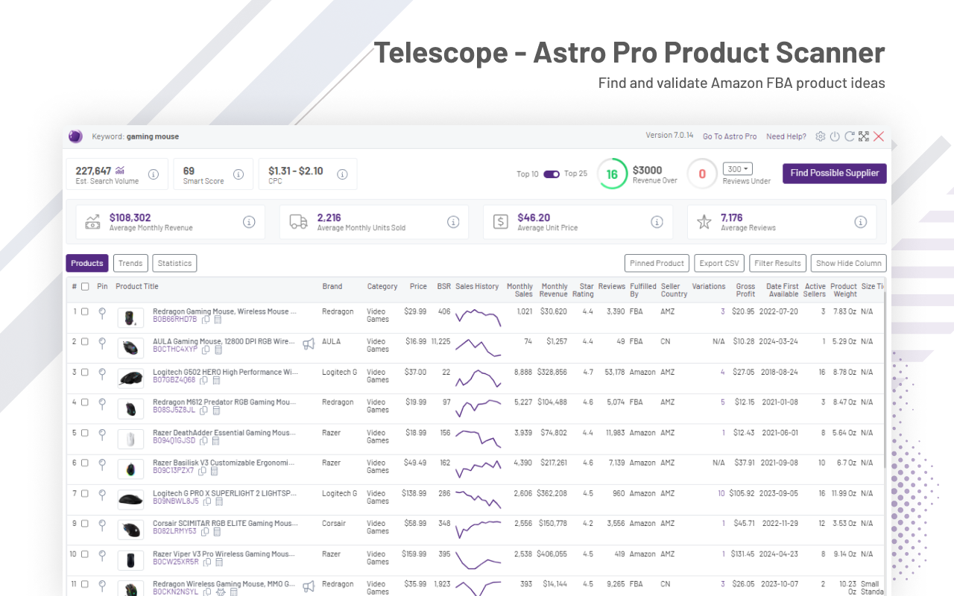Image resolution: width=954 pixels, height=596 pixels.
Task: Sort by the BSR column header
Action: 444,287
